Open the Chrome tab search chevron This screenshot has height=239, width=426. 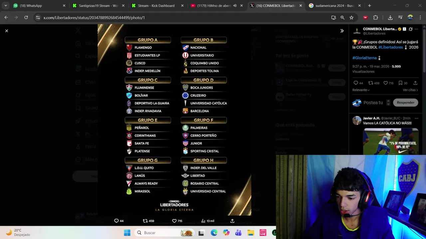point(6,6)
